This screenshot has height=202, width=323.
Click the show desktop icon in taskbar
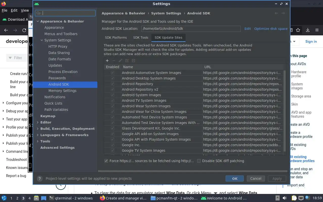coord(44,198)
